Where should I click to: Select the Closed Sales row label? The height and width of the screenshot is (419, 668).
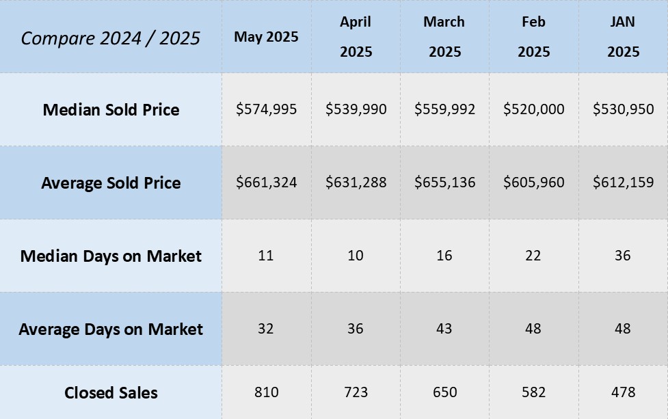111,392
